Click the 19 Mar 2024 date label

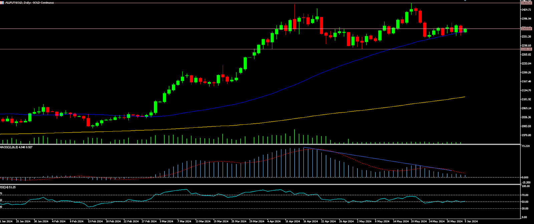[221, 221]
